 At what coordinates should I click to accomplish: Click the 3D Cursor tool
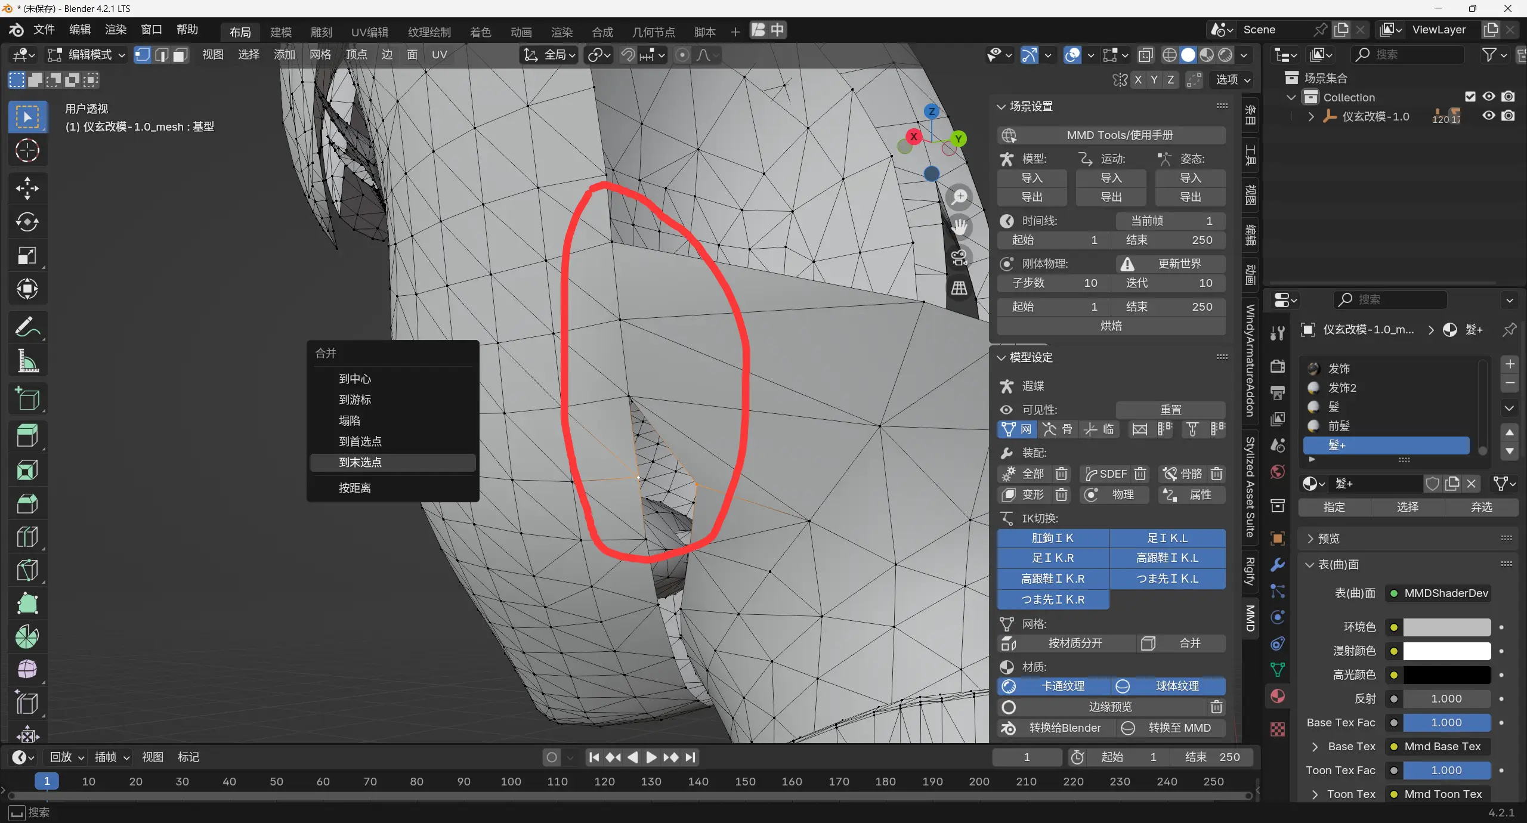[x=27, y=151]
